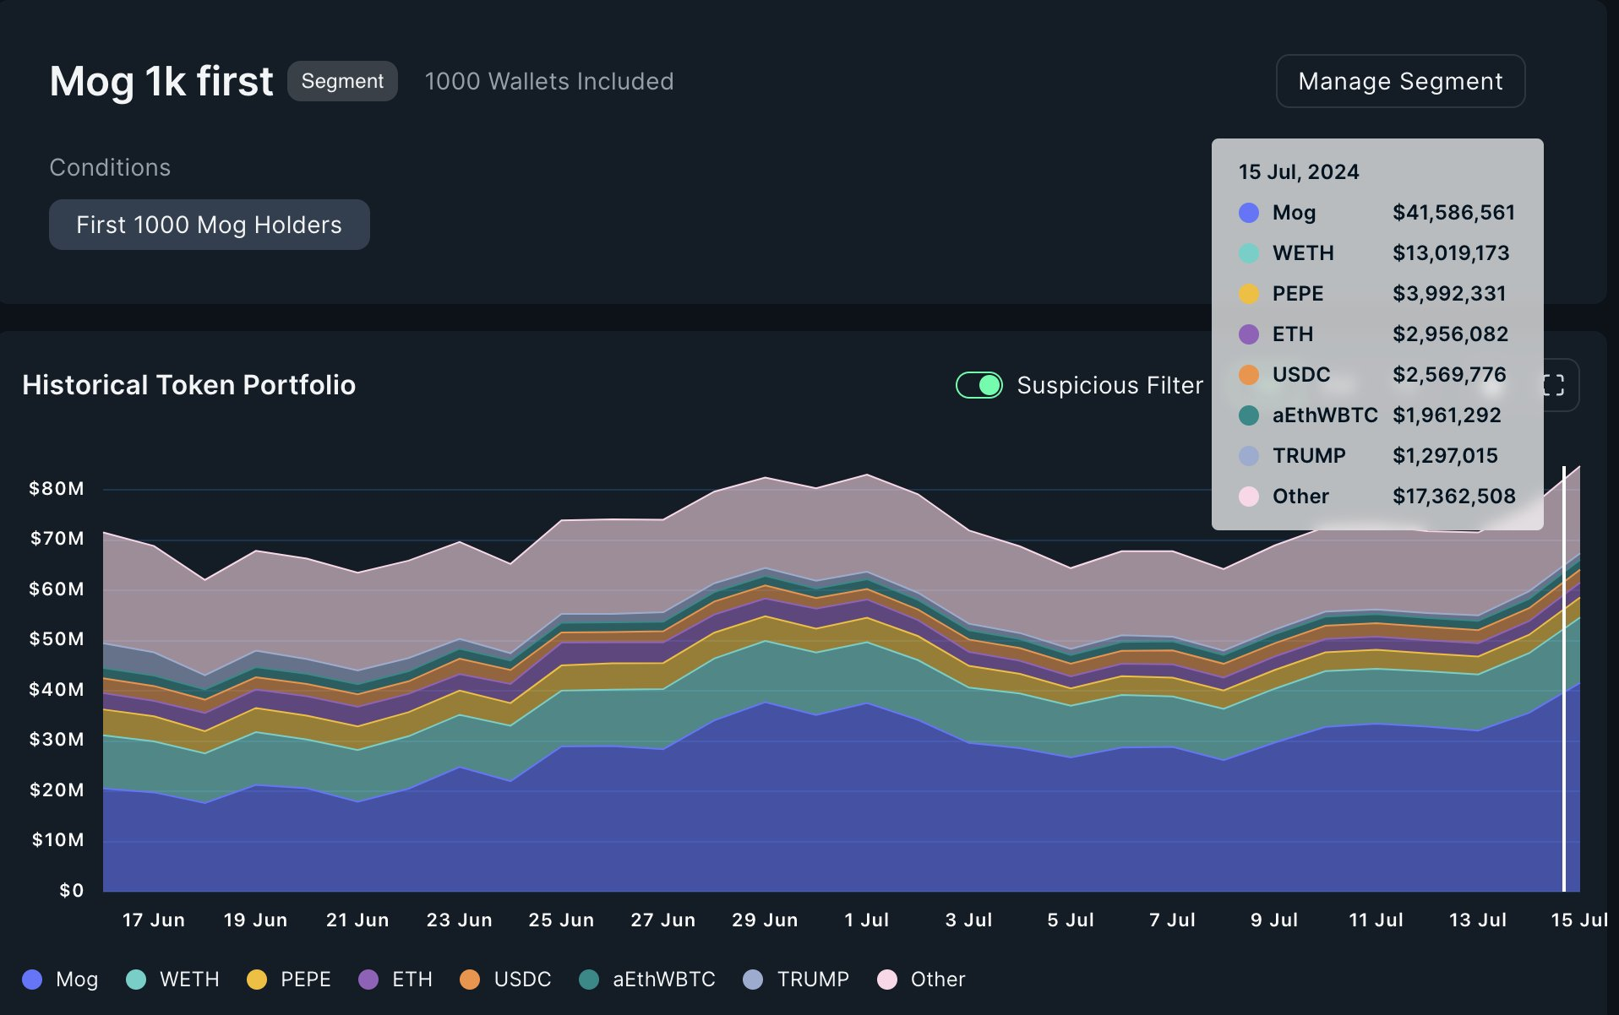Click the PEPE yellow legend dot
This screenshot has width=1619, height=1015.
point(257,980)
